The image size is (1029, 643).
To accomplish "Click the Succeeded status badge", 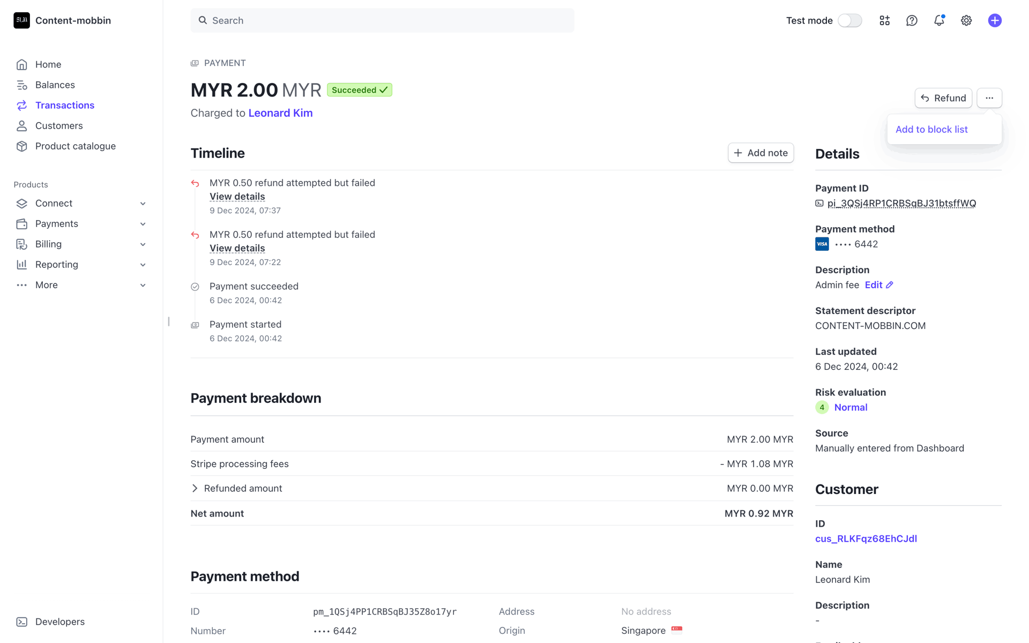I will (360, 90).
